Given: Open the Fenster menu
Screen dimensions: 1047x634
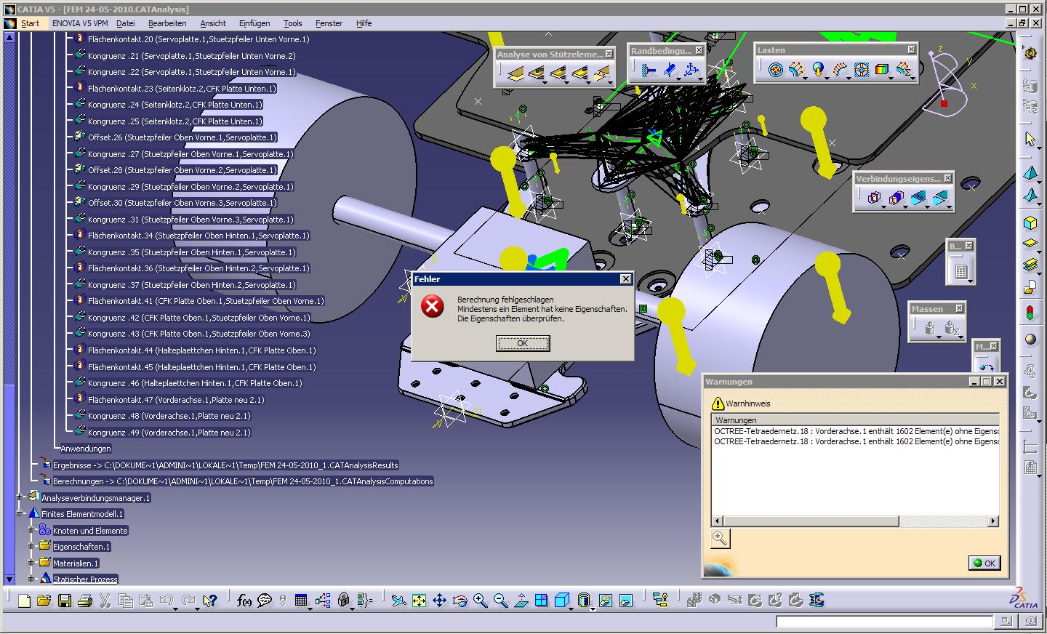Looking at the screenshot, I should coord(329,23).
